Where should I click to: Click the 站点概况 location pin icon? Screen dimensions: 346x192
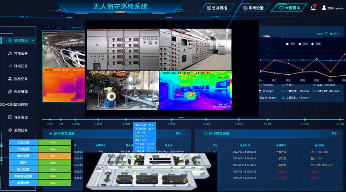(10, 41)
